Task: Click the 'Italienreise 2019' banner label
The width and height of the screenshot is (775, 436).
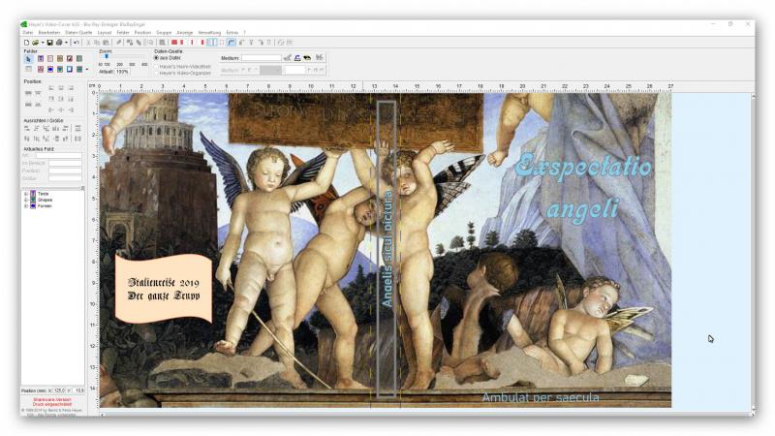Action: (x=163, y=282)
